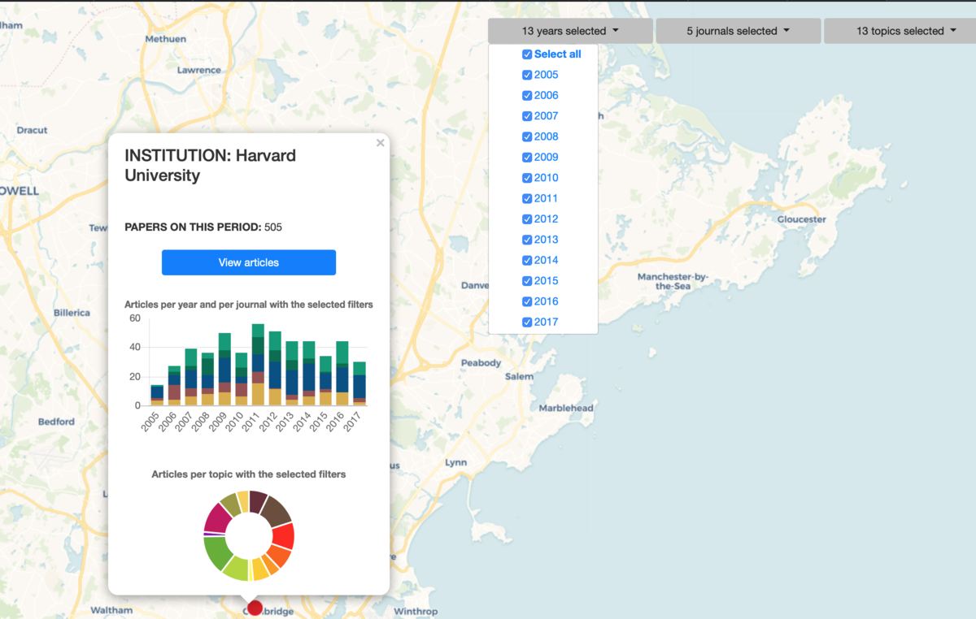Uncheck the 2006 year checkbox

pos(527,95)
